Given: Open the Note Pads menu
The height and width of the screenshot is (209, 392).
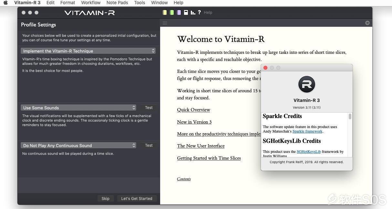Looking at the screenshot, I should pos(117,3).
